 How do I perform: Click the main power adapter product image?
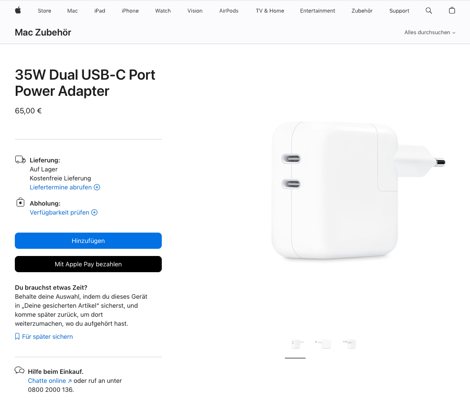click(x=358, y=191)
